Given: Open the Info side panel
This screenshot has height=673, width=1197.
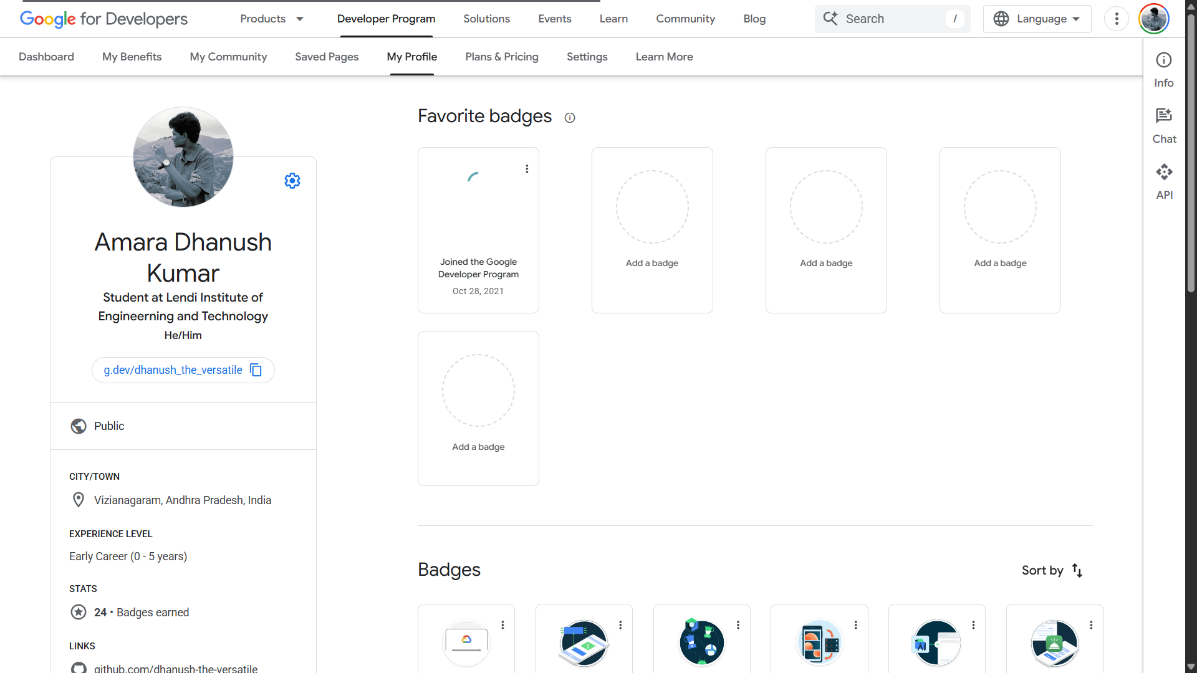Looking at the screenshot, I should tap(1164, 70).
